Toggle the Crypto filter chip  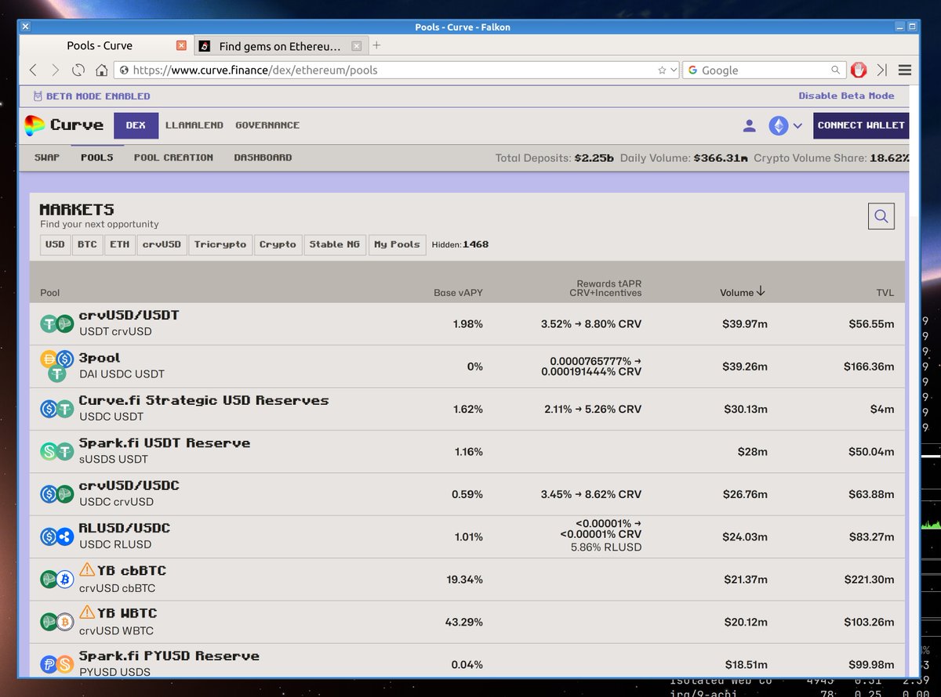(x=278, y=244)
